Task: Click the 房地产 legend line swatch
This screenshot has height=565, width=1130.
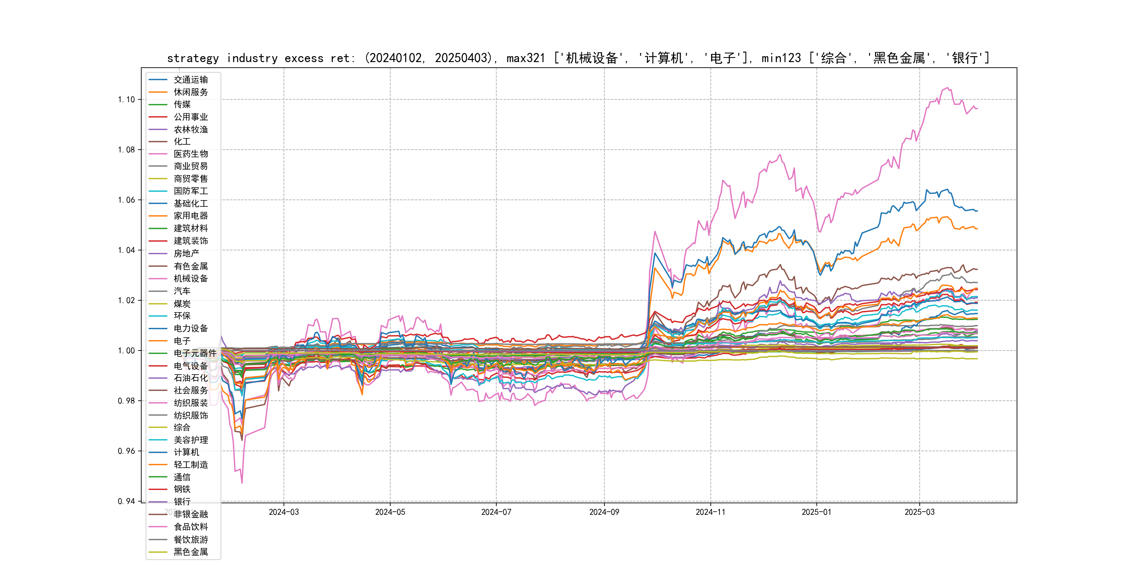Action: (158, 254)
